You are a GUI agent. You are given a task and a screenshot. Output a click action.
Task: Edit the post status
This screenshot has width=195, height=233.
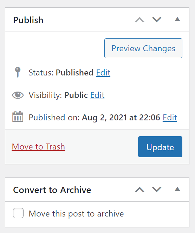103,73
